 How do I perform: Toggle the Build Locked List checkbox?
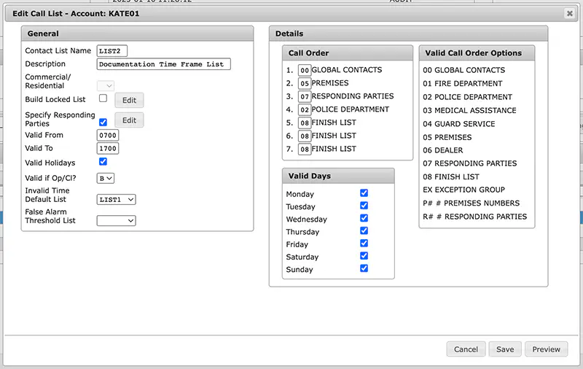pos(103,98)
